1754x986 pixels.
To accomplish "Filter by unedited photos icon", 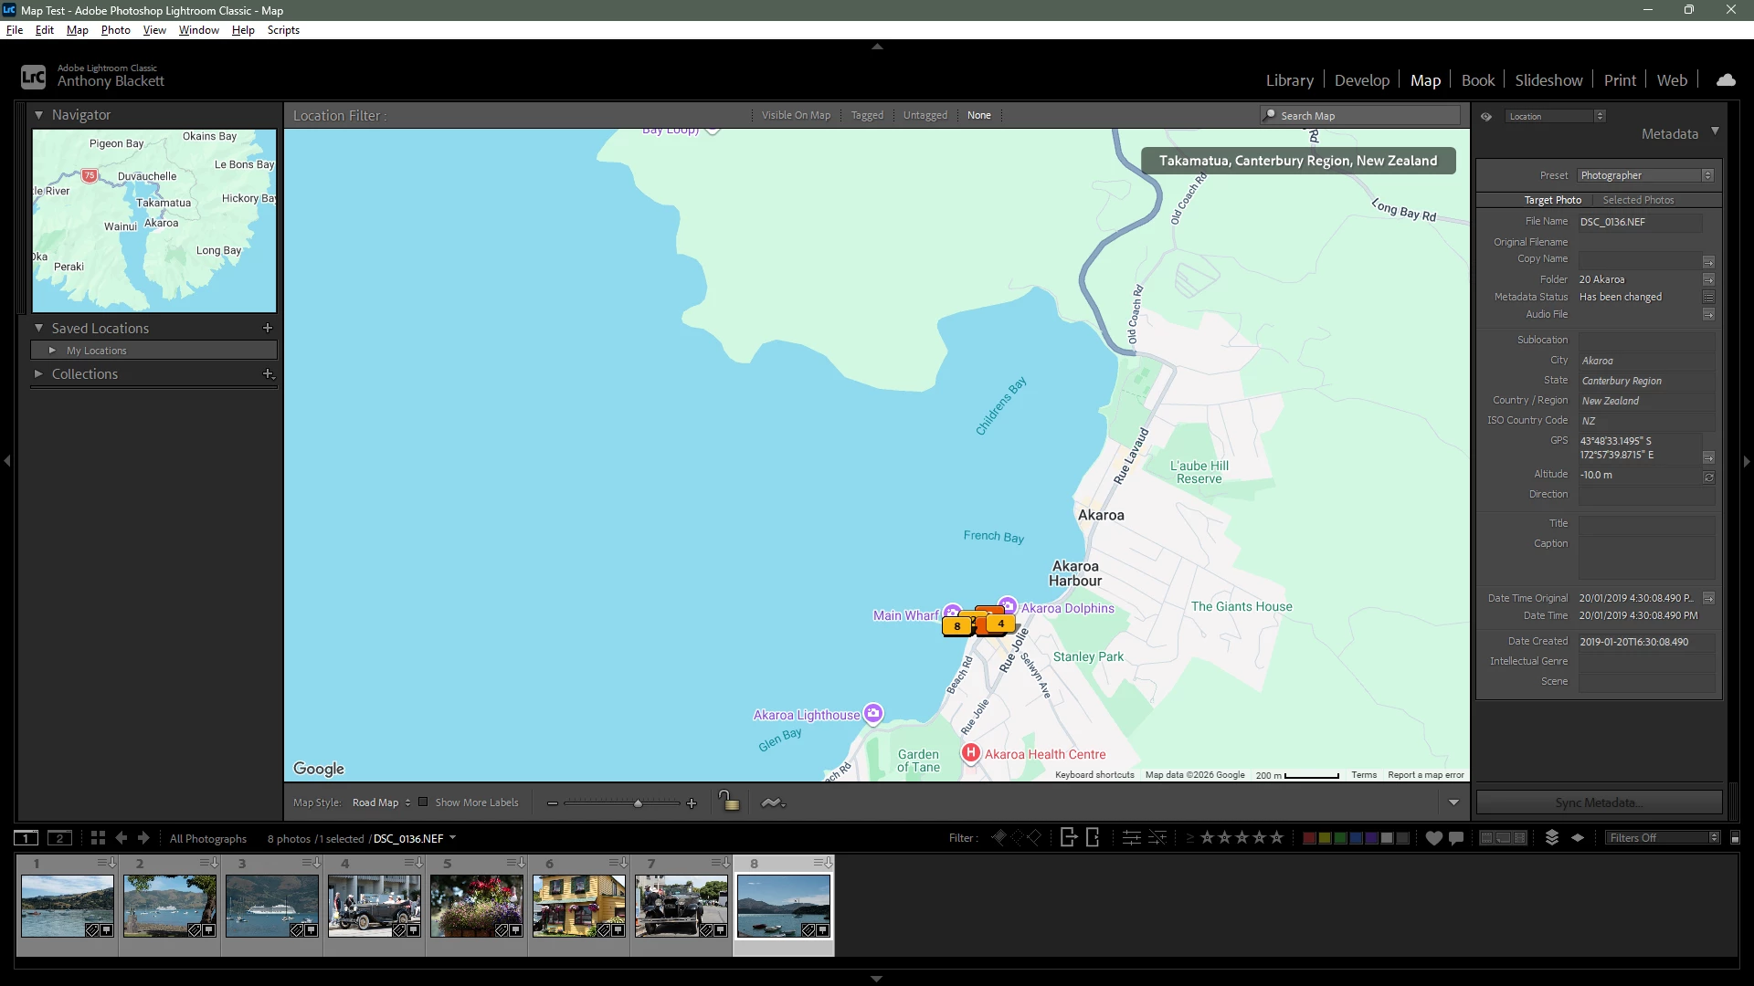I will [1157, 838].
